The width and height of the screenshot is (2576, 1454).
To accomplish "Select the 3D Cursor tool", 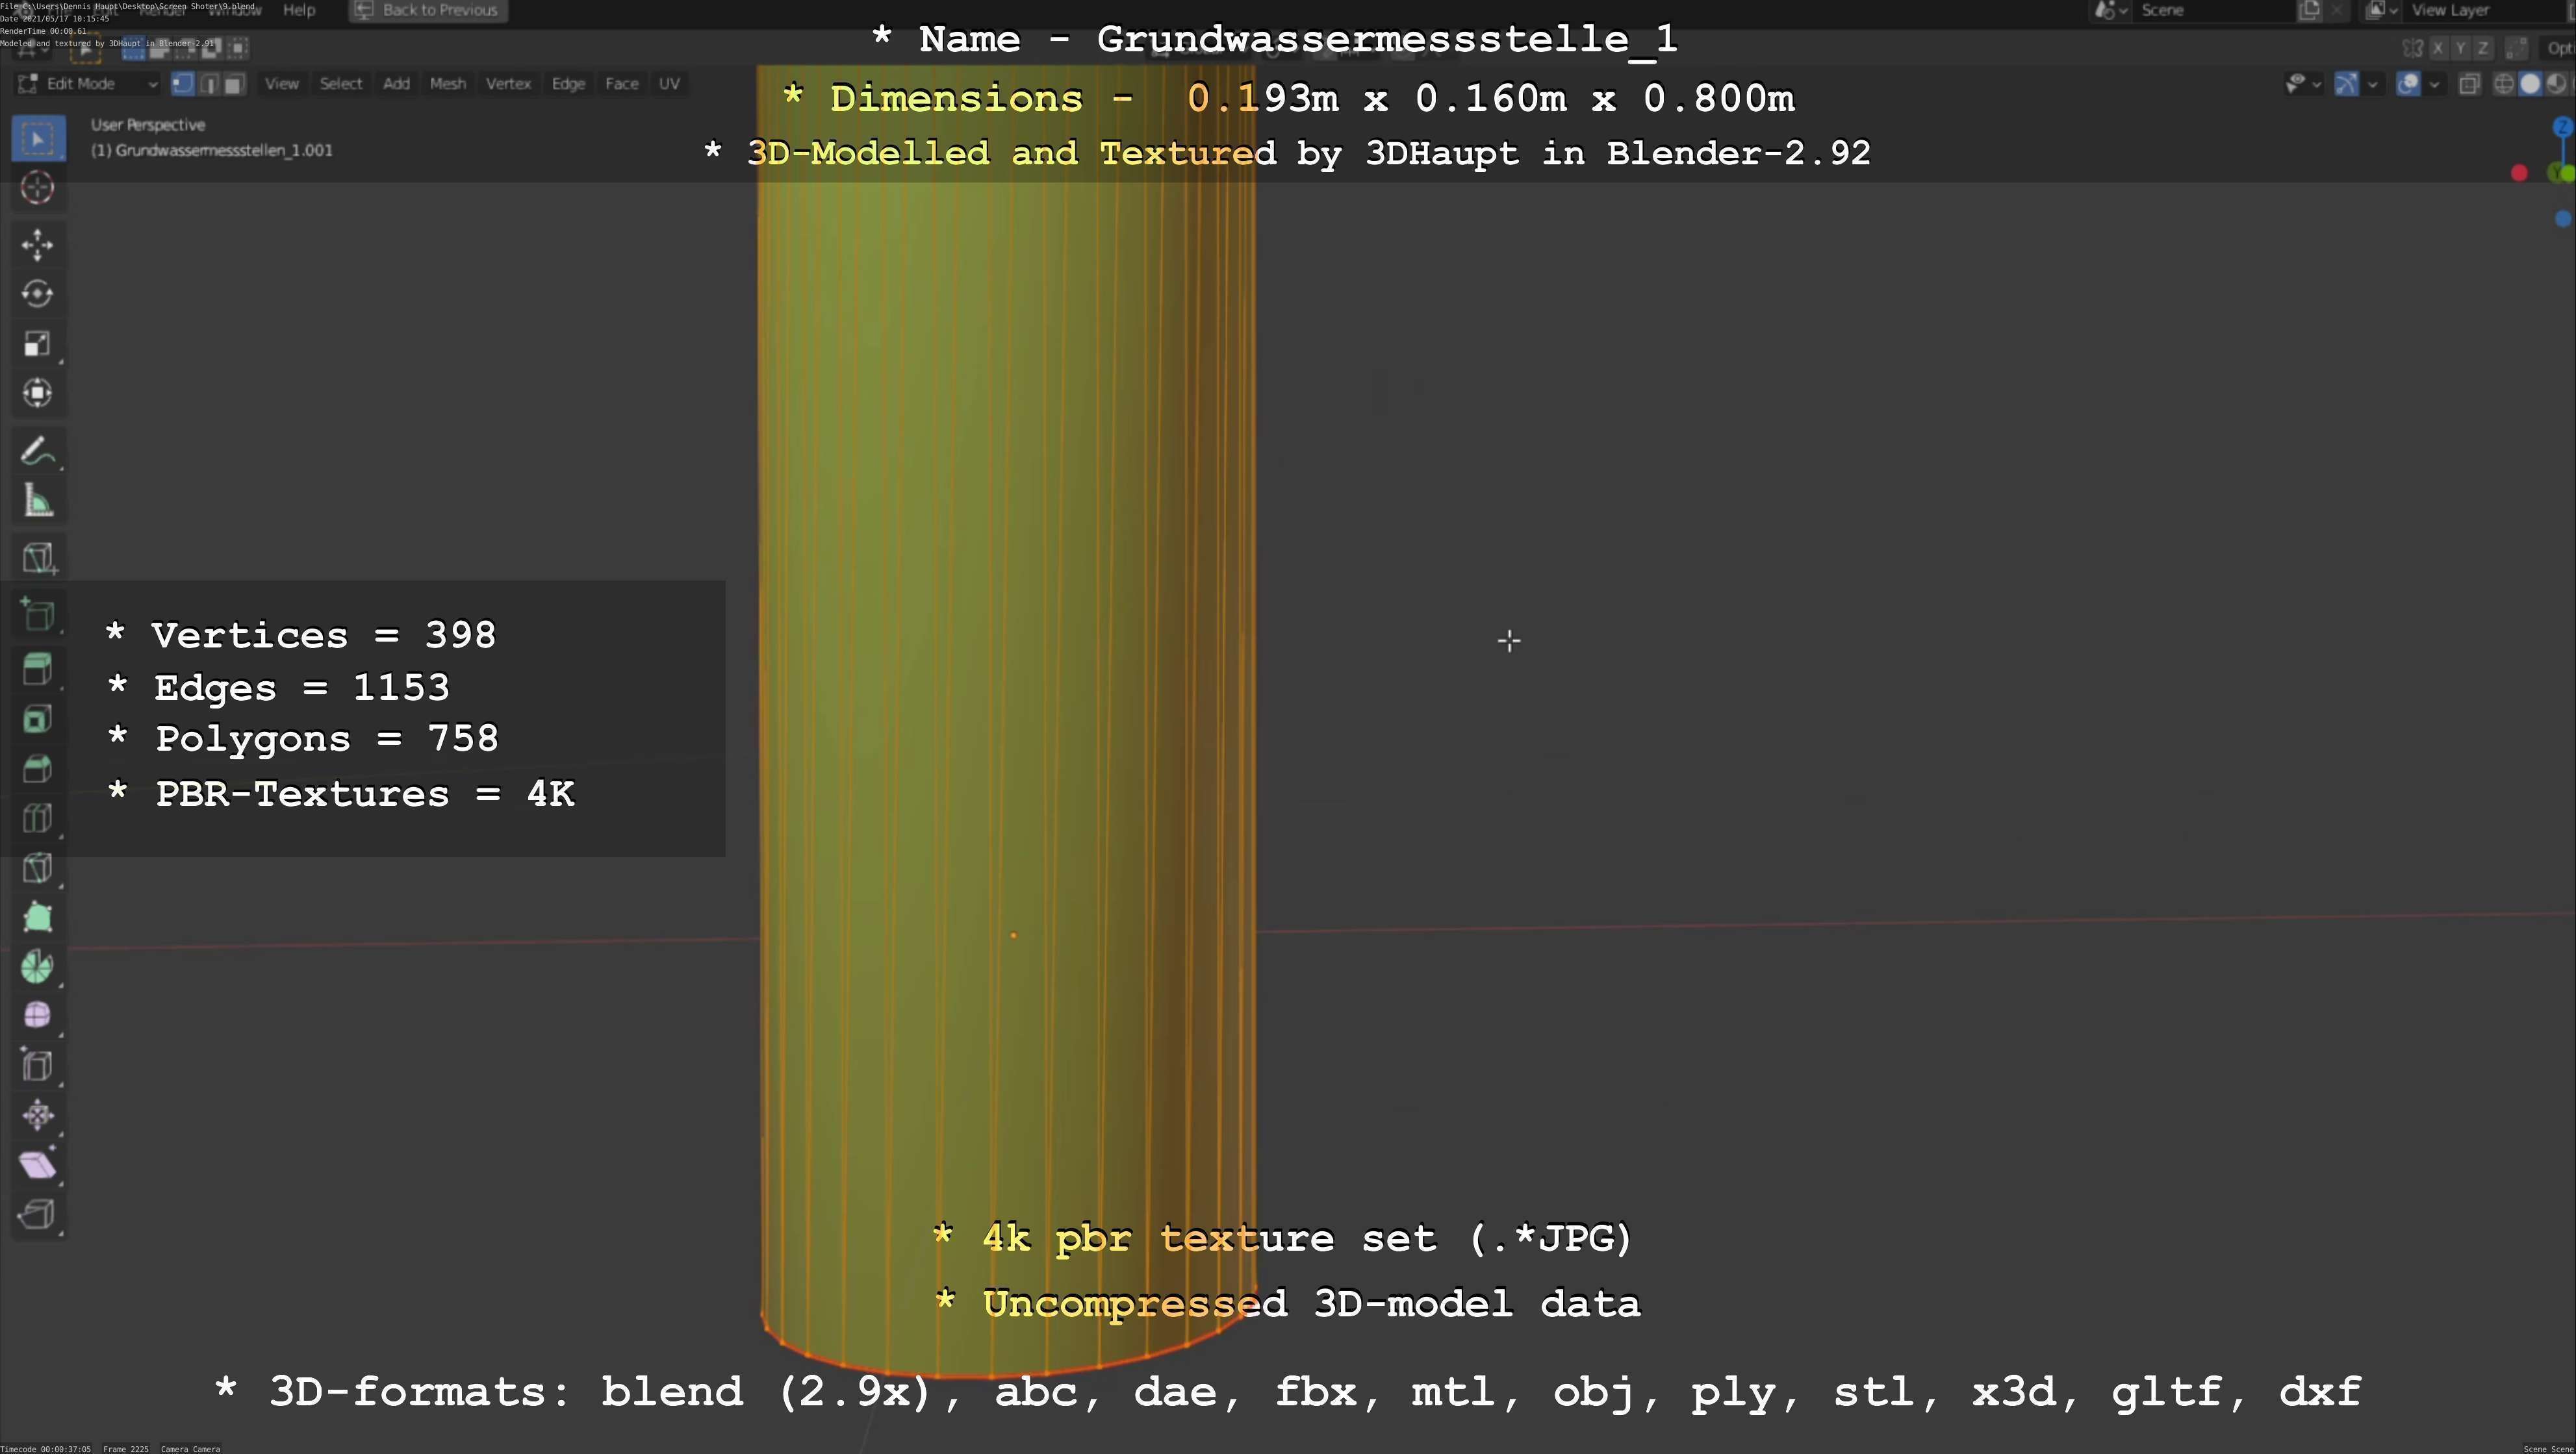I will coord(37,188).
